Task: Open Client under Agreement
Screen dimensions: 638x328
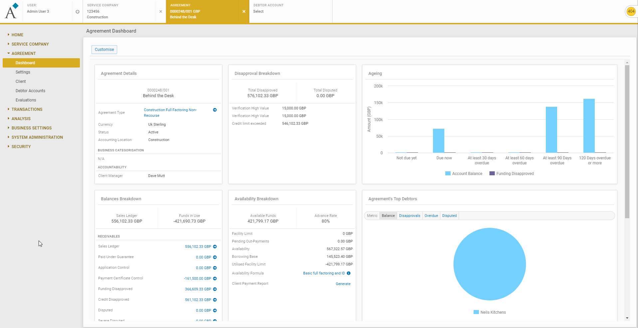Action: (21, 82)
